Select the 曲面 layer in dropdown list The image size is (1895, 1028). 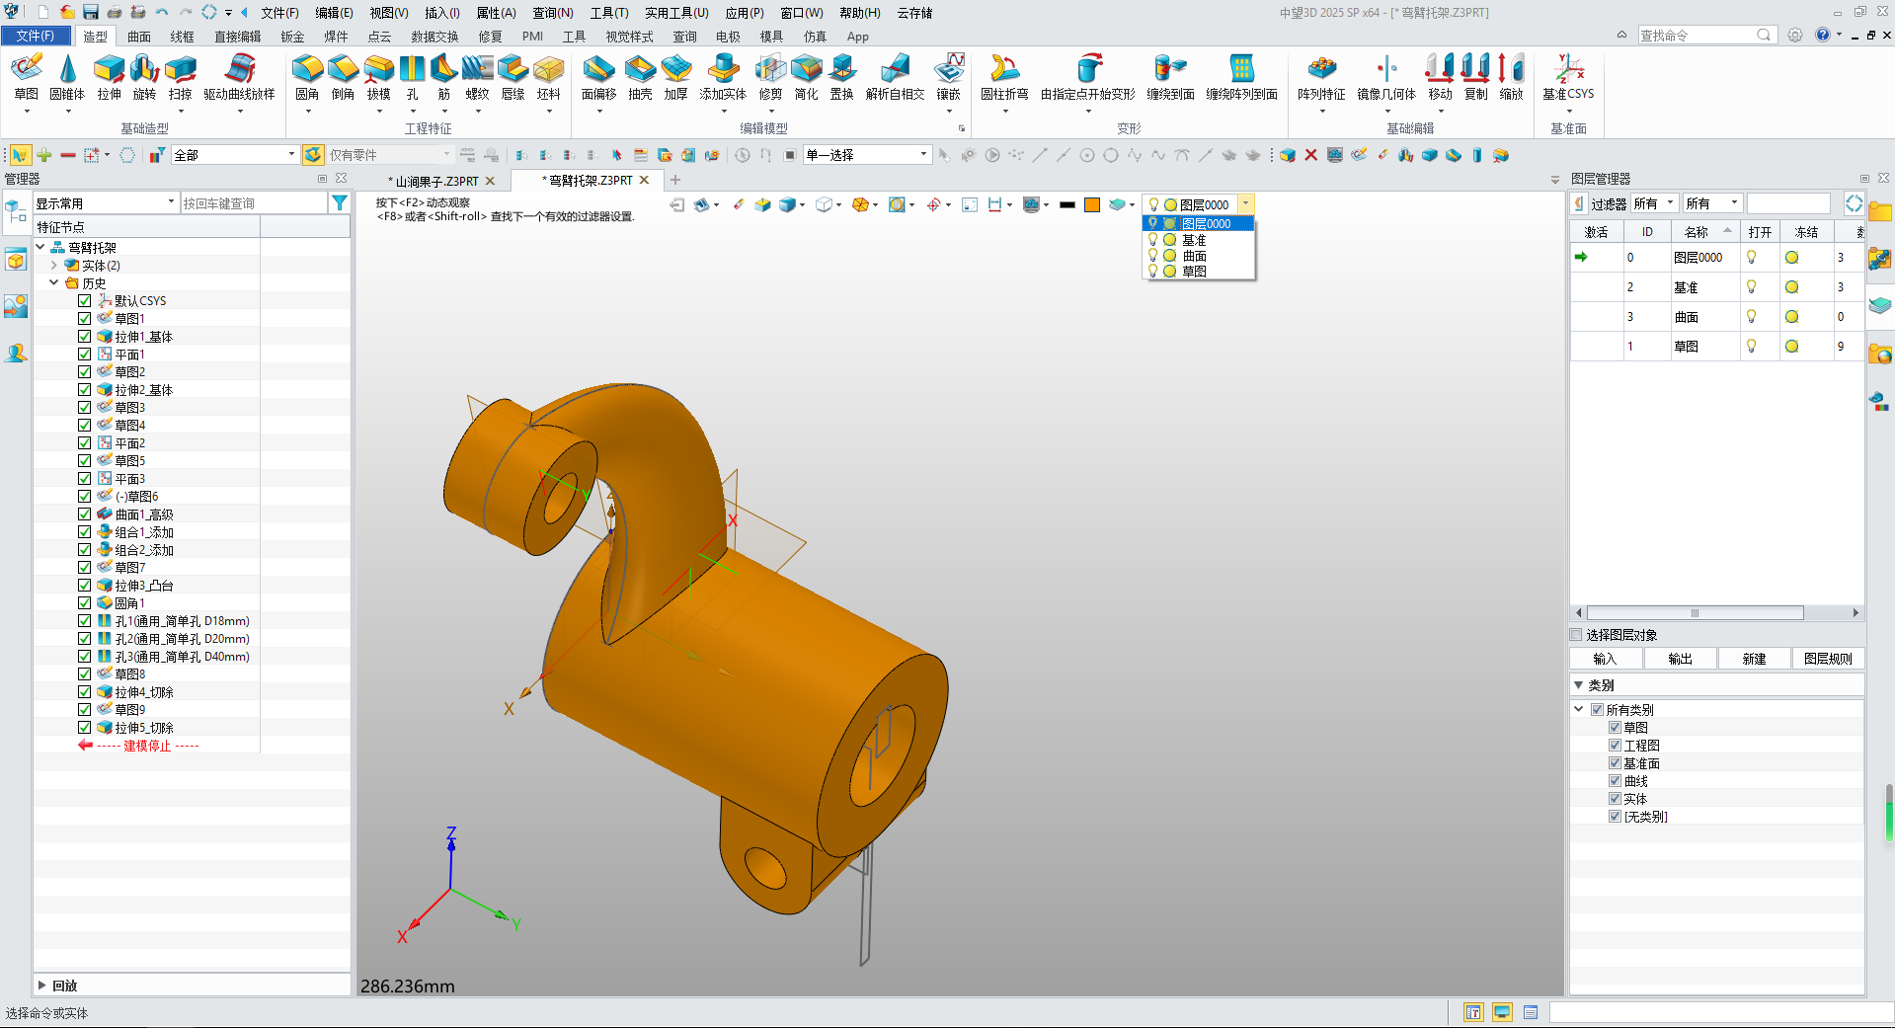click(x=1194, y=256)
